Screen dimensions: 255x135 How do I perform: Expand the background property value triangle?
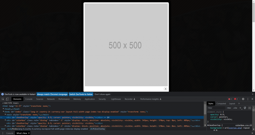[x=223, y=128]
